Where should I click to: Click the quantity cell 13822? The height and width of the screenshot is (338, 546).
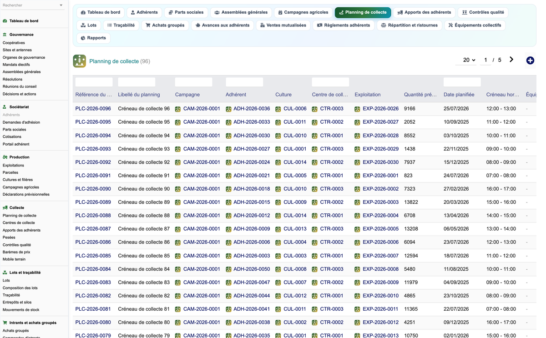[x=411, y=202]
